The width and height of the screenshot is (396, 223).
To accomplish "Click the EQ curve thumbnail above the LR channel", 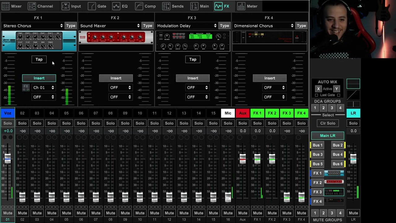I will coord(353,84).
